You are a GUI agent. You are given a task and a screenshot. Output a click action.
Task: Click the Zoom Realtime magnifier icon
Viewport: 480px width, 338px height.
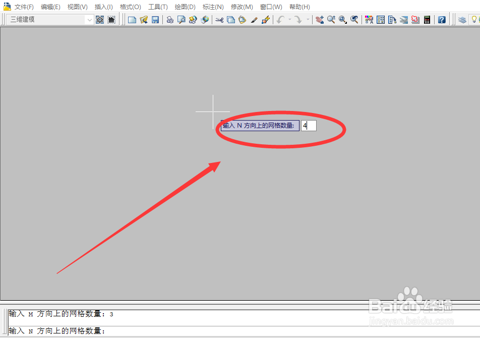pyautogui.click(x=331, y=20)
